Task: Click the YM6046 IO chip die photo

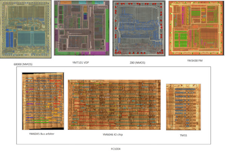Action: coord(114,105)
